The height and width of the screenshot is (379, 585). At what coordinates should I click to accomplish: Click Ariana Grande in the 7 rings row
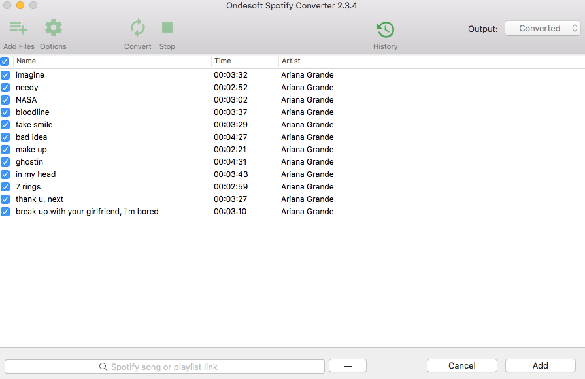click(x=307, y=186)
